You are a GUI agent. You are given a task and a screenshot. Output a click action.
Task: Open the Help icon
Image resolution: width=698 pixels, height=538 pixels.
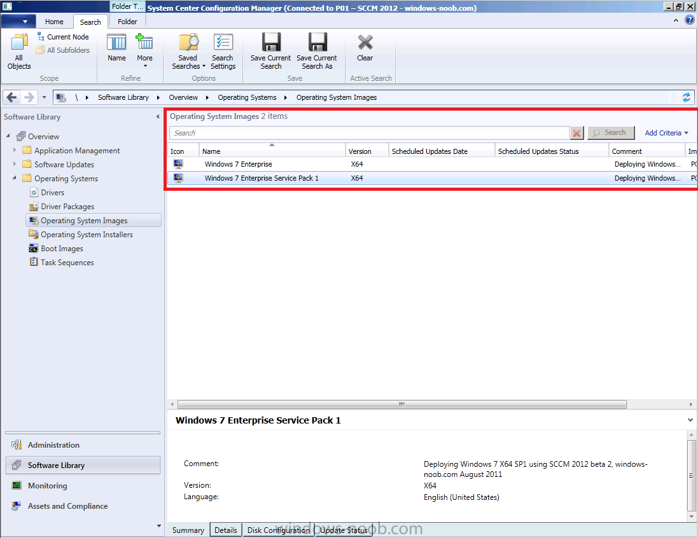[690, 20]
